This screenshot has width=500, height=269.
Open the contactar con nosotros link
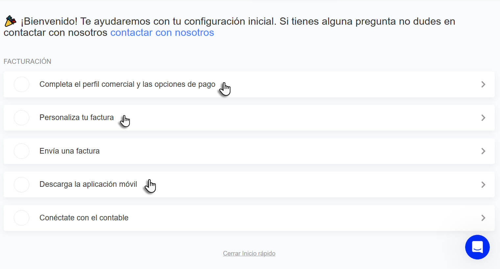click(x=162, y=33)
